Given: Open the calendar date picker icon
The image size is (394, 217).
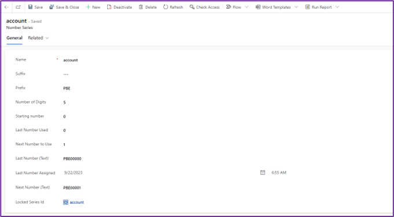Looking at the screenshot, I should click(262, 173).
